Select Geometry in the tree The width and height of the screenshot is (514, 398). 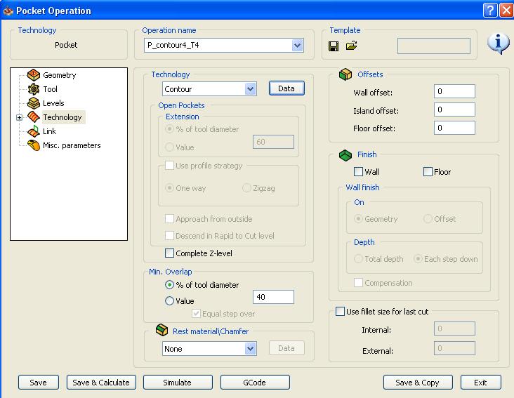pos(59,75)
